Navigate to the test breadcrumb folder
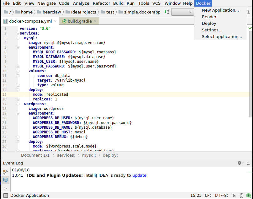Screen dimensions: 253x199 (107, 12)
